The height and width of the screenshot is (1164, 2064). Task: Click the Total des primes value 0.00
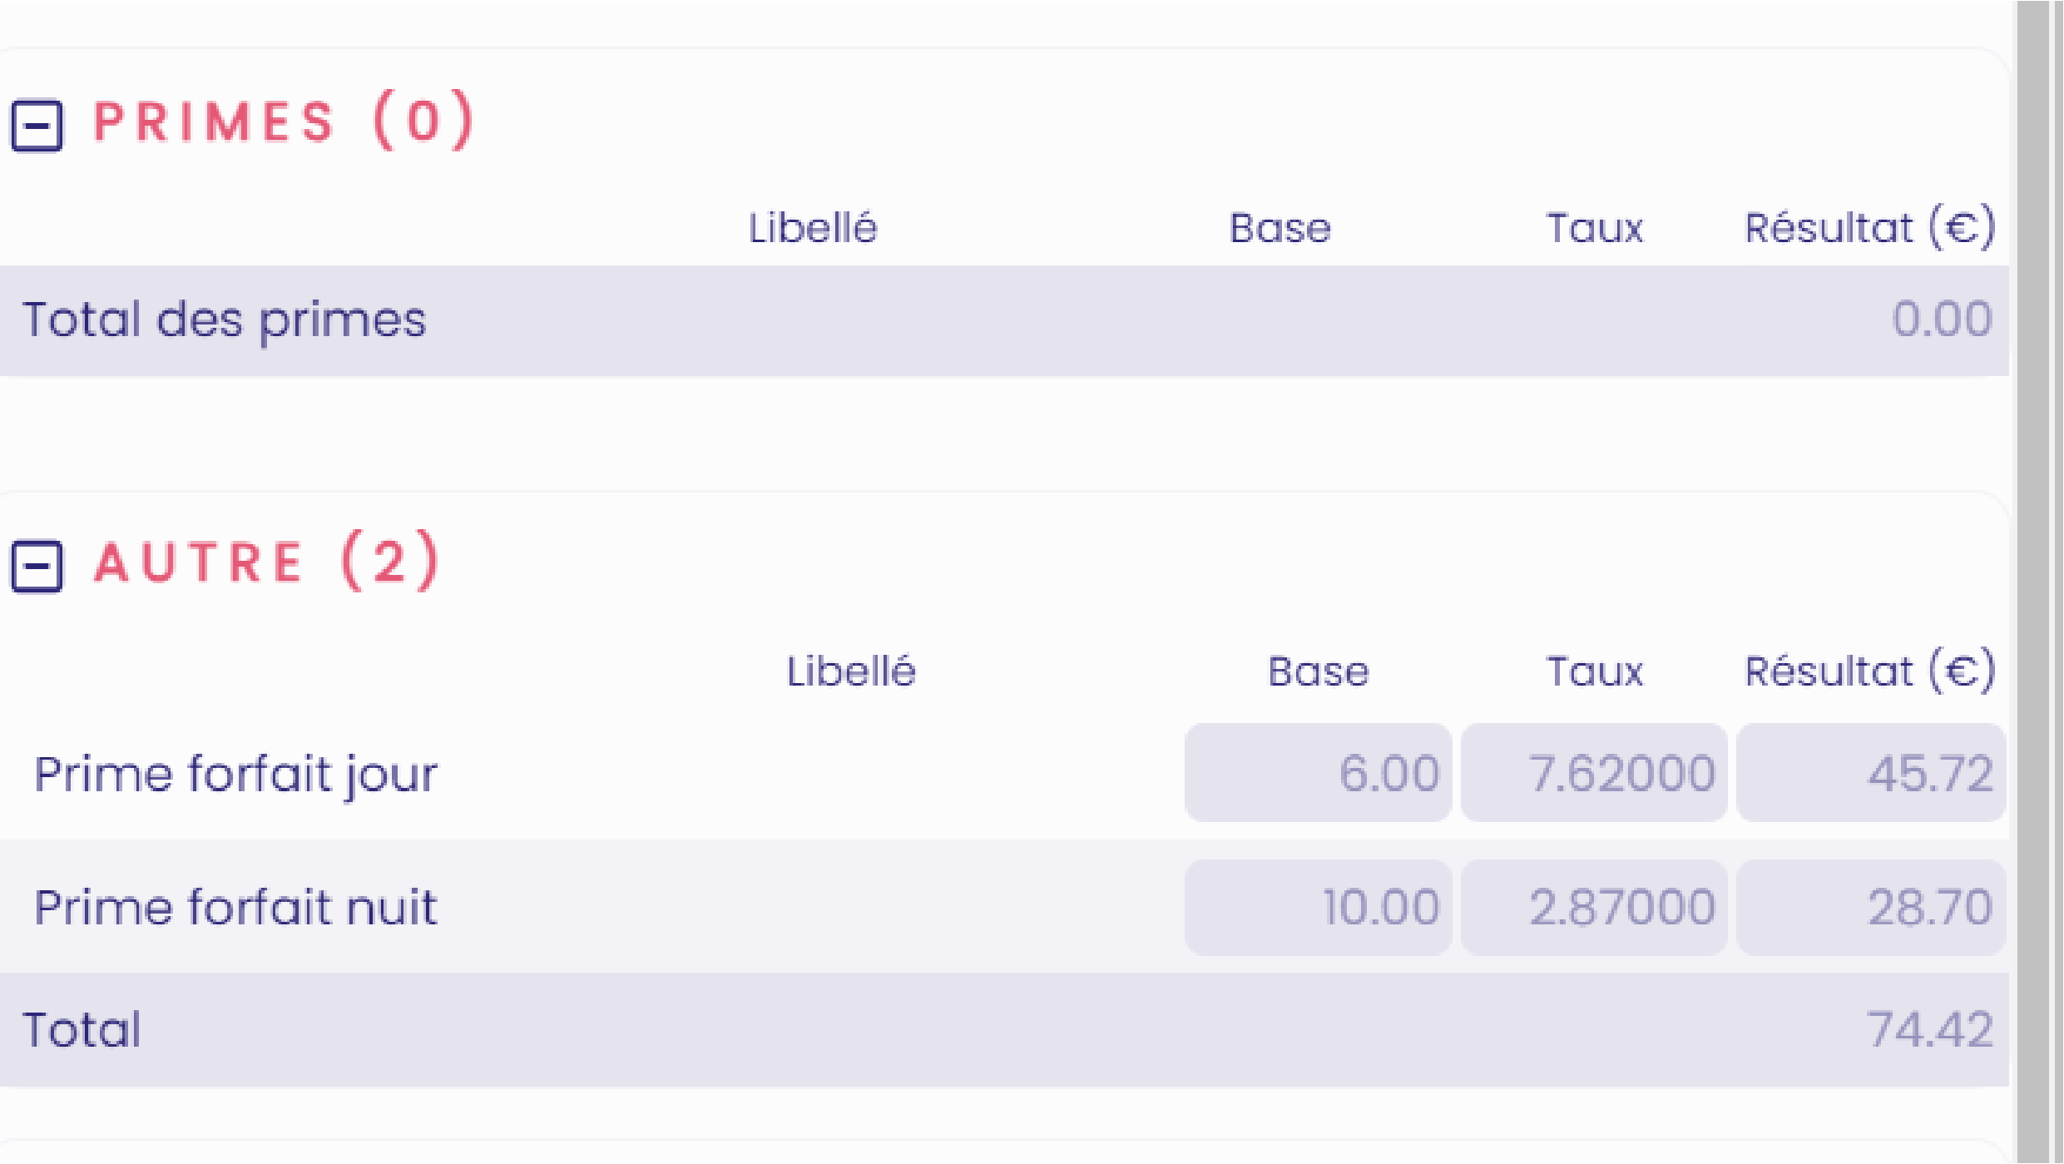pos(1942,319)
